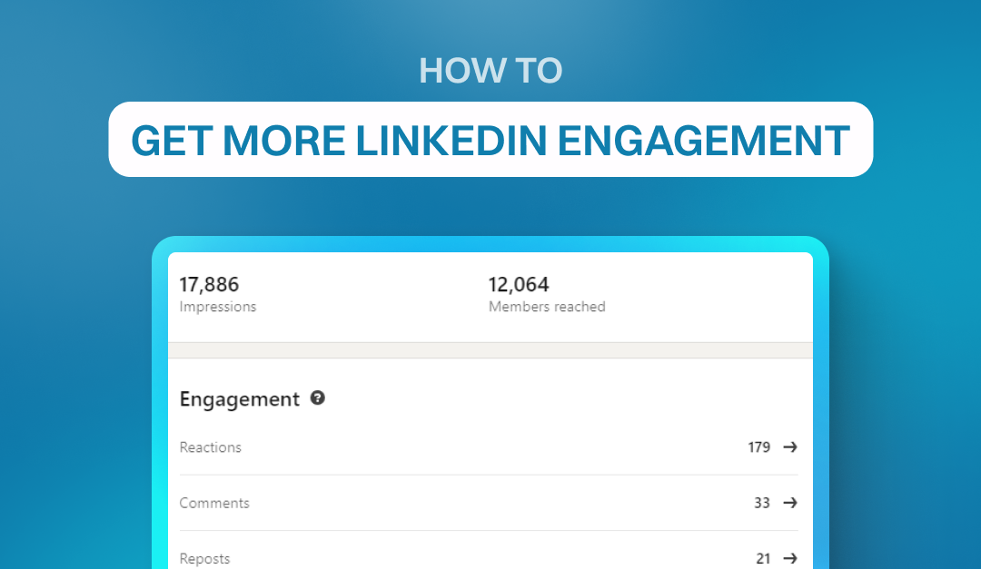This screenshot has width=981, height=569.
Task: Click the Engagement section heading
Action: coord(240,399)
